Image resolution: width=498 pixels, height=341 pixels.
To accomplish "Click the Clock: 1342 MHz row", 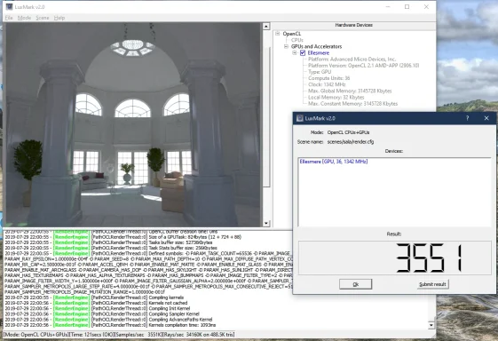I will (x=327, y=84).
